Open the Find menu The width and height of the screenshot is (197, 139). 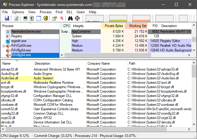(59, 12)
